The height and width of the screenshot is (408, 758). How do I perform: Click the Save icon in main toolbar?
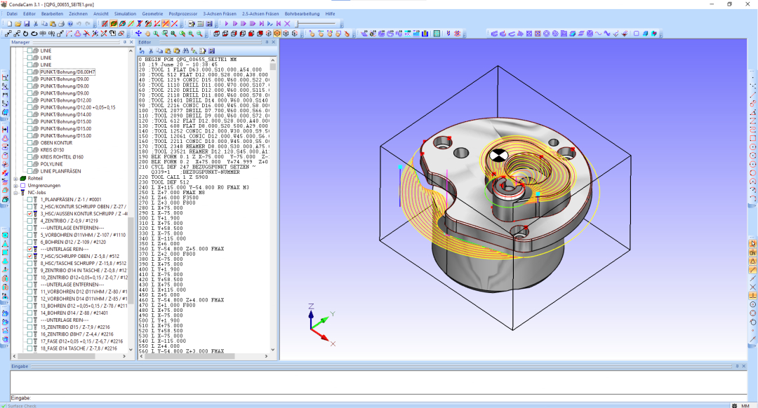tap(27, 23)
